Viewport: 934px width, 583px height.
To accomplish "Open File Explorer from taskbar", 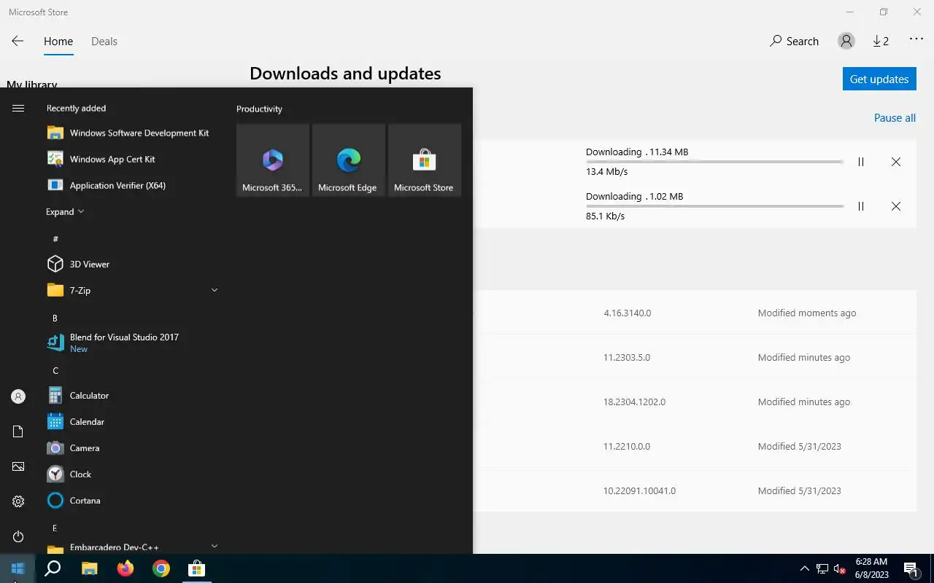I will click(89, 568).
